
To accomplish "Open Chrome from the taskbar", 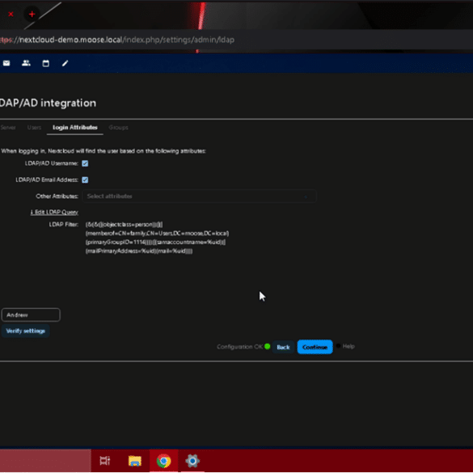I will pos(164,461).
